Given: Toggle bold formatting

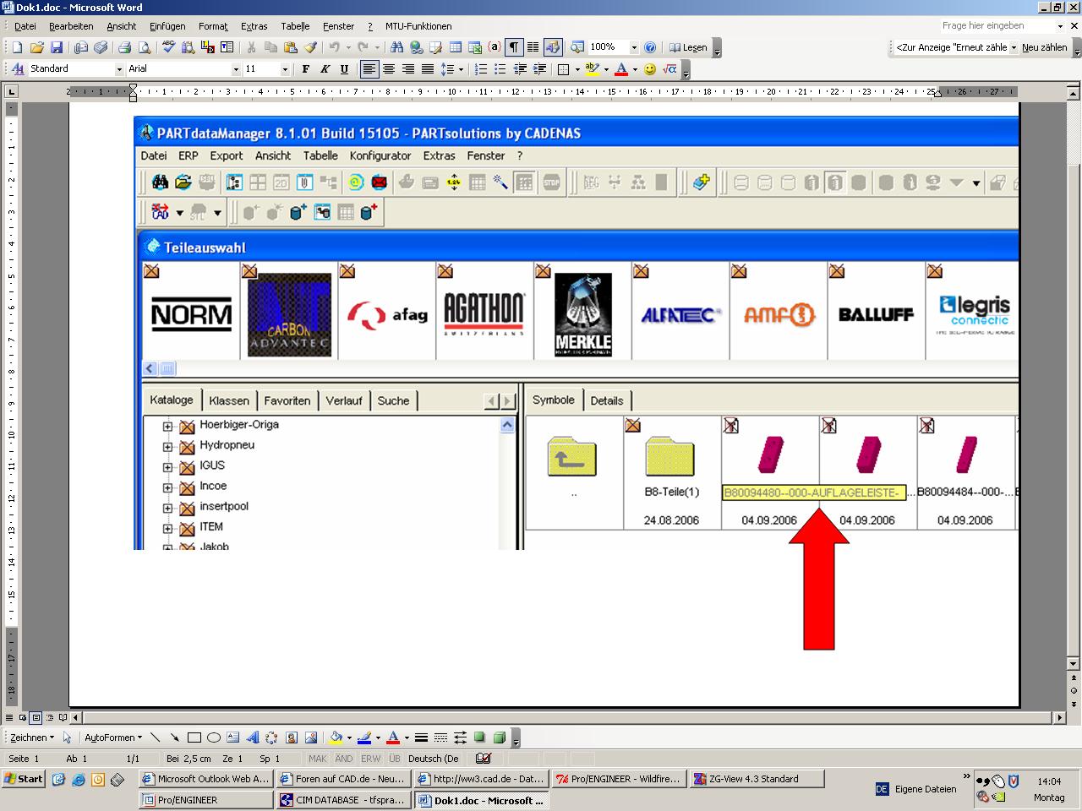Looking at the screenshot, I should pyautogui.click(x=305, y=69).
